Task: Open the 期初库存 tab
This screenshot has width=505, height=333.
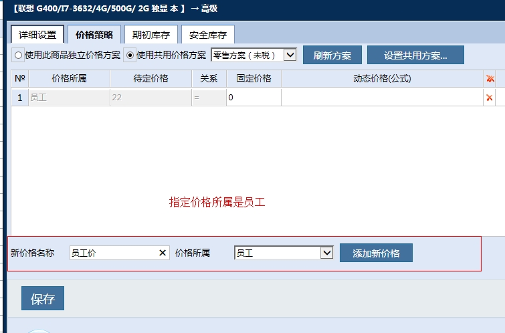Action: [150, 34]
